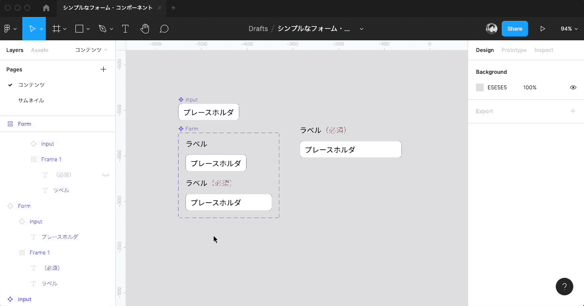Show the hidden （必須） layer

pos(105,175)
